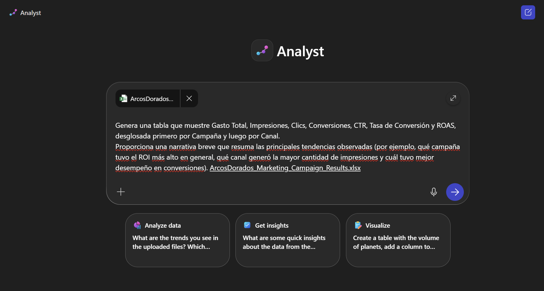Select the new chat icon in top-right corner
The height and width of the screenshot is (291, 544).
coord(528,12)
